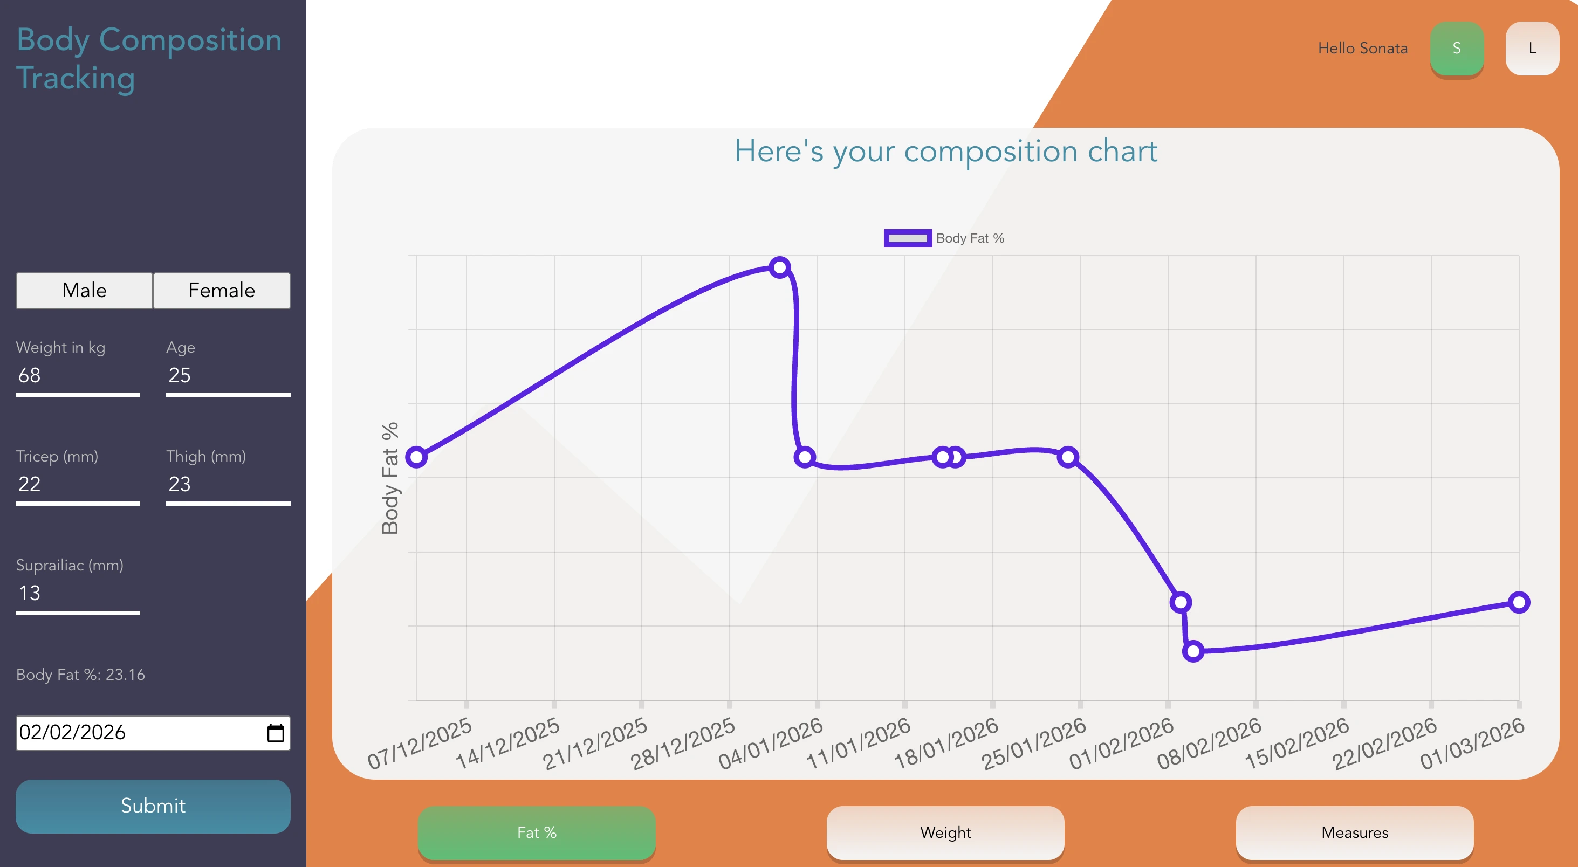Submit the body composition form
The width and height of the screenshot is (1578, 867).
(x=153, y=806)
